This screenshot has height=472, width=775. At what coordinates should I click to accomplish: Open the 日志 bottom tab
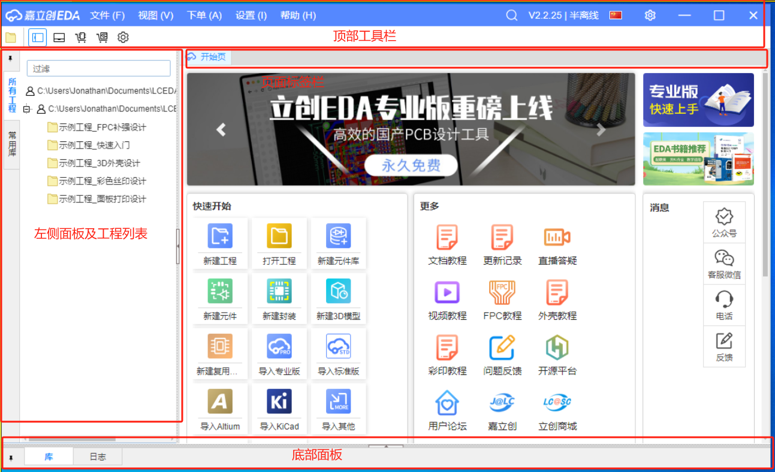click(98, 456)
